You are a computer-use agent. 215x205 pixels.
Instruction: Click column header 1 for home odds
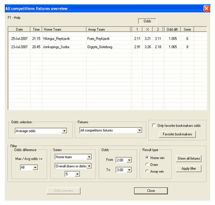137,29
